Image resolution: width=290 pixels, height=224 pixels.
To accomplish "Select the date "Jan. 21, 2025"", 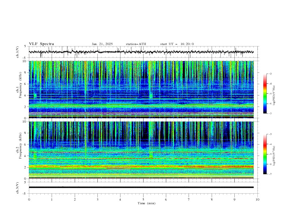I will tap(102, 44).
